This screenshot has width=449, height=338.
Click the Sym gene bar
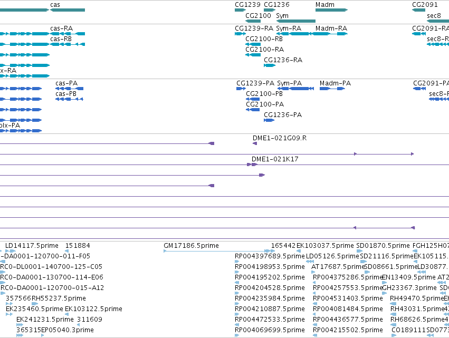[296, 21]
